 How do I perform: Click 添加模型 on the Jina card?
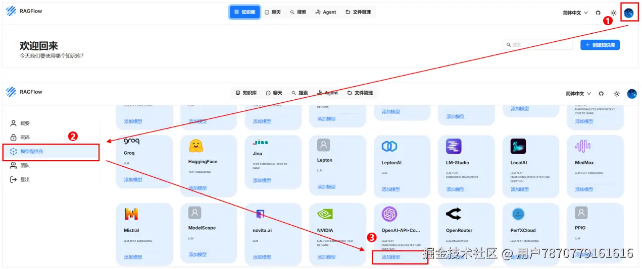pyautogui.click(x=262, y=180)
